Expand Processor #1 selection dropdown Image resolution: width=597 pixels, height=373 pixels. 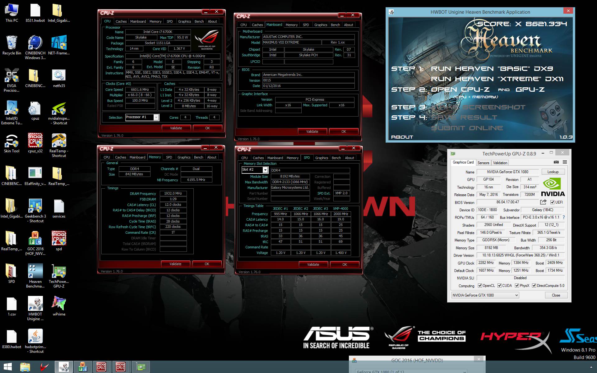156,117
